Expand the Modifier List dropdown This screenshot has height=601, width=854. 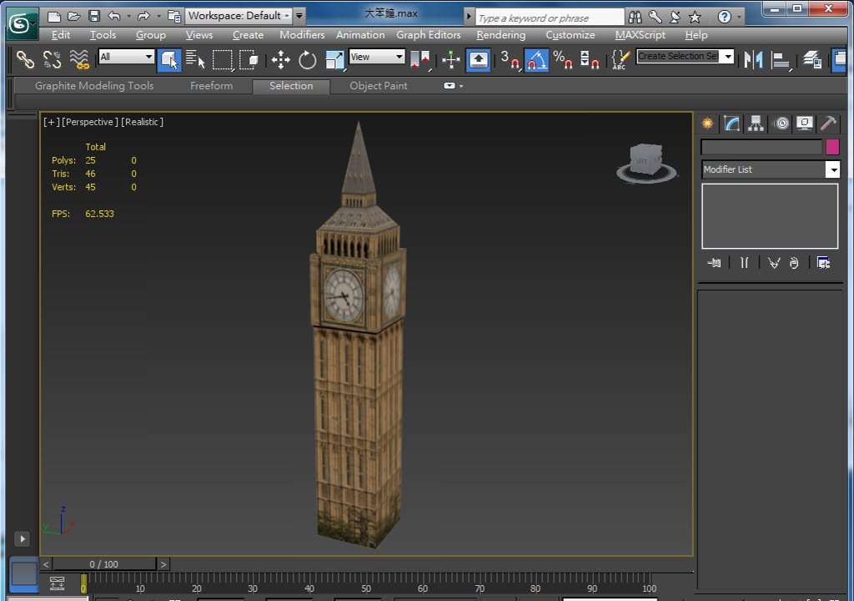[x=832, y=169]
